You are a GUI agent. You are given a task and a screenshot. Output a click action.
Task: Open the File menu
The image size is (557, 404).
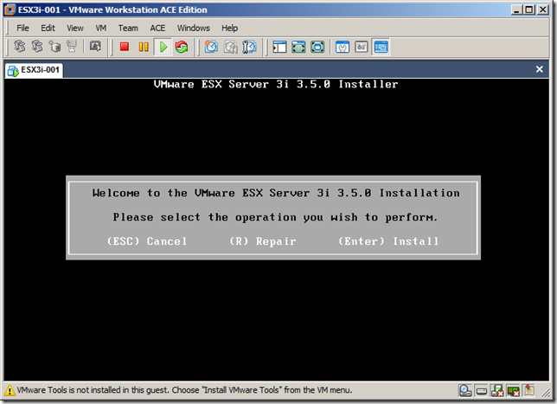(x=23, y=28)
